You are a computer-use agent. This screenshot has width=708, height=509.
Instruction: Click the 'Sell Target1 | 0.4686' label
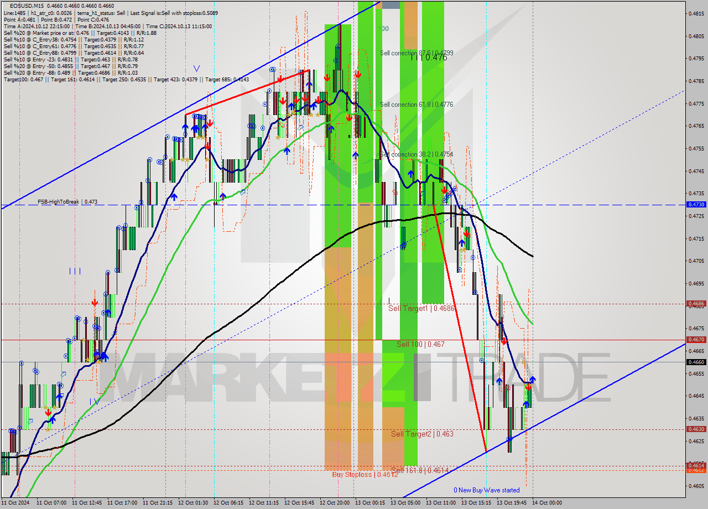pyautogui.click(x=421, y=308)
